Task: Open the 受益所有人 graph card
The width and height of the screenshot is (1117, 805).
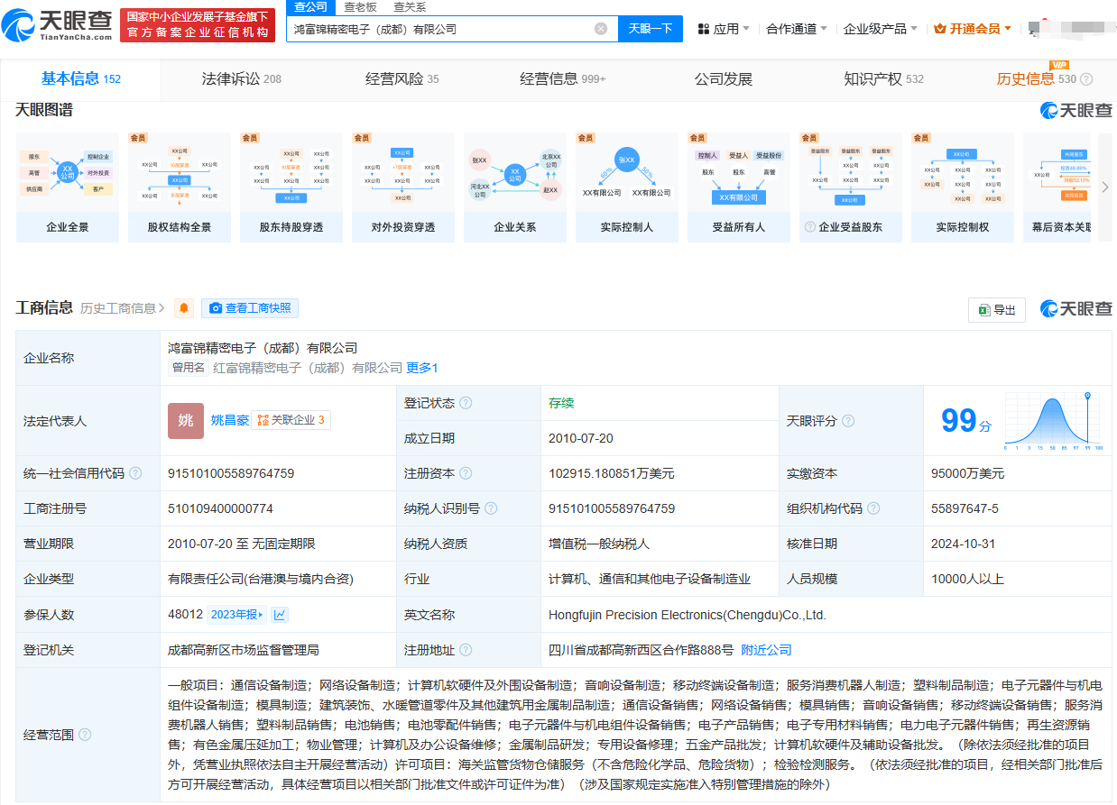Action: pos(739,188)
